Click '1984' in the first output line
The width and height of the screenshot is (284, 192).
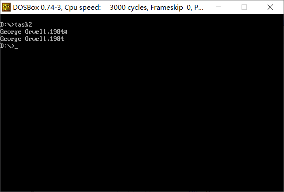(x=57, y=31)
